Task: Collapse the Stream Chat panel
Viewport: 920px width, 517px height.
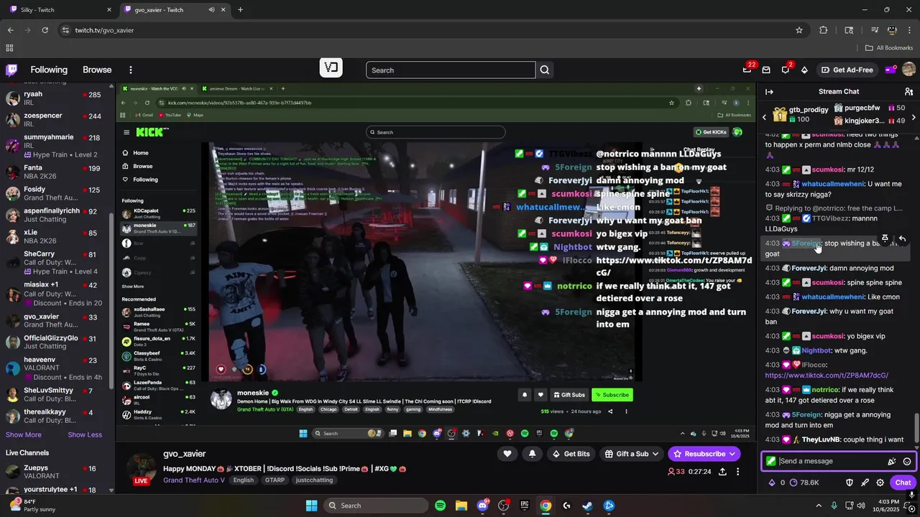Action: (769, 91)
